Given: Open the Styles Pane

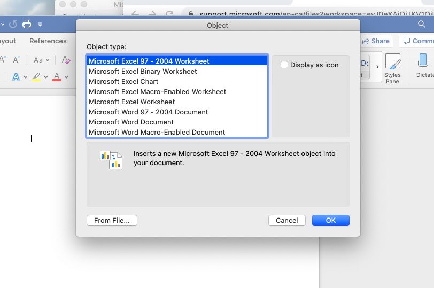Looking at the screenshot, I should point(392,68).
